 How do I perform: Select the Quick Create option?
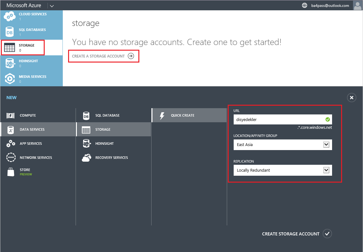(x=189, y=115)
